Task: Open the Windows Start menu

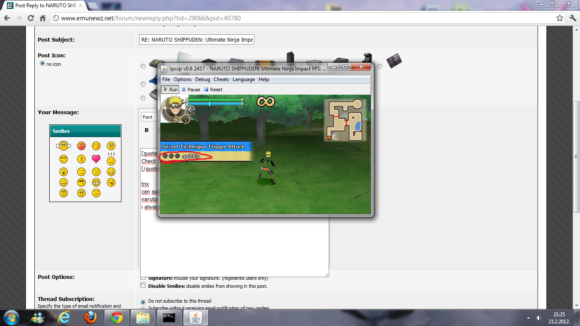Action: point(11,318)
